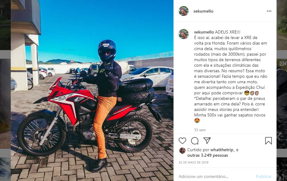Click the 53 sem timestamp

pyautogui.click(x=200, y=130)
